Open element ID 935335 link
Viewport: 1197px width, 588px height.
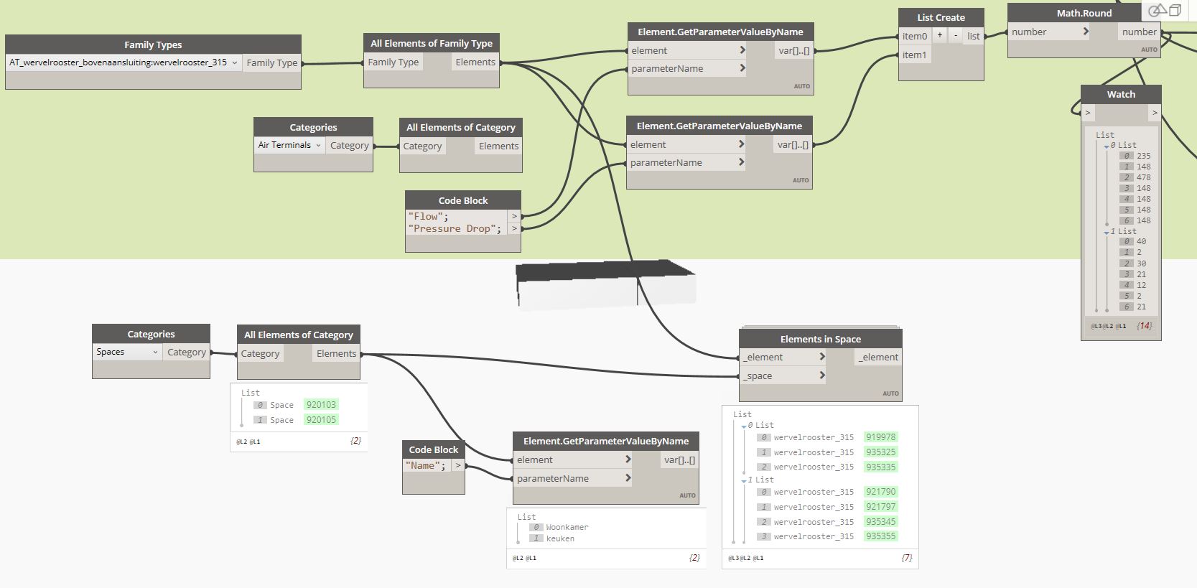pyautogui.click(x=881, y=467)
